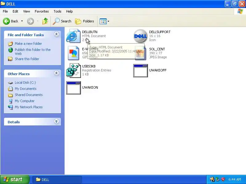Screen dimensions: 246x184
Task: Select the DELLSUPPORT Dell logo icon
Action: (141, 36)
